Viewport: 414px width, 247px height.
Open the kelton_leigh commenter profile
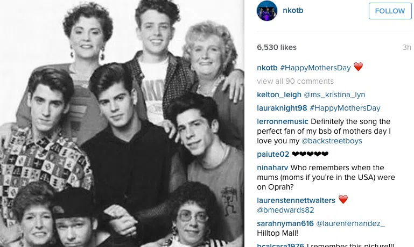pyautogui.click(x=279, y=95)
